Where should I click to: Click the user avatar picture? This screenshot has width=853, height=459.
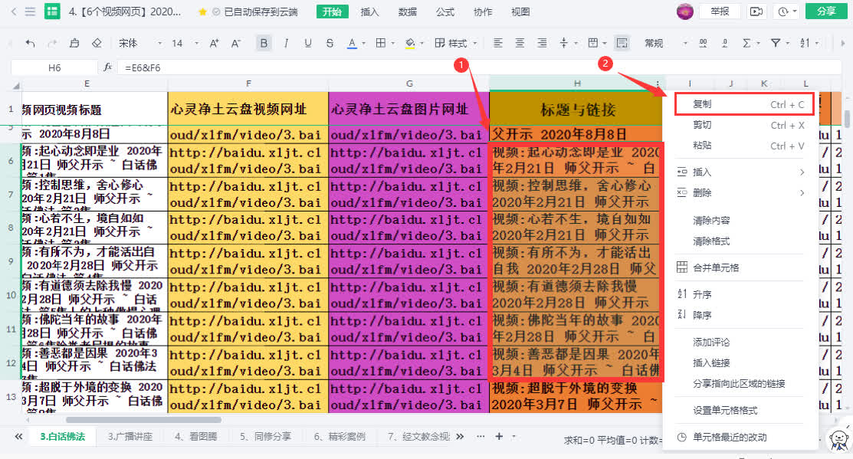pos(685,11)
